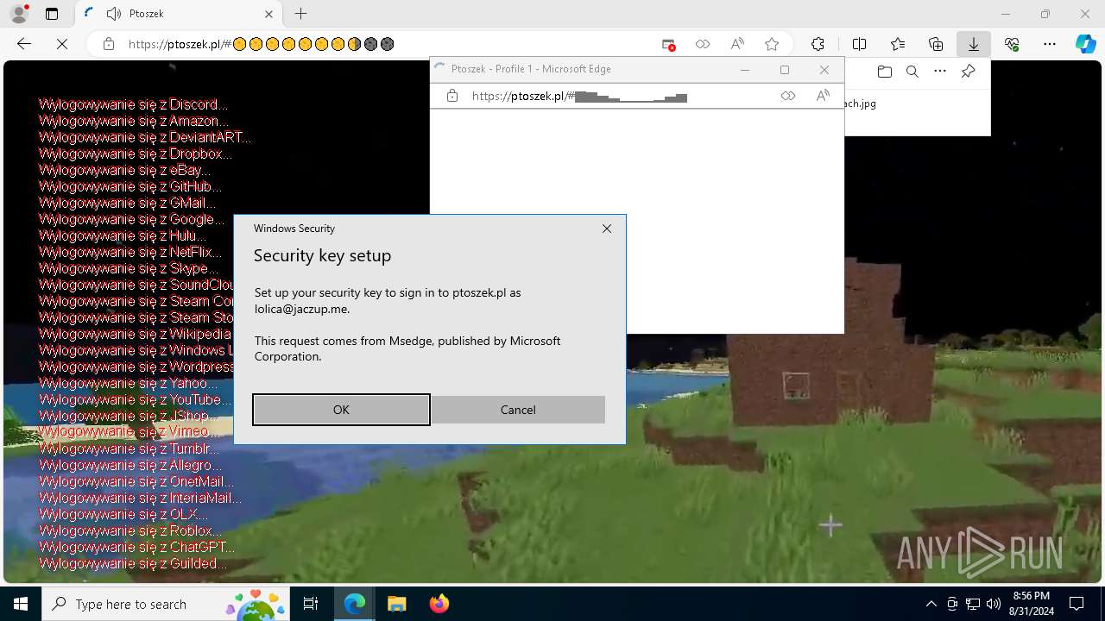Open a new browser tab
Screen dimensions: 1105x621
pyautogui.click(x=300, y=14)
